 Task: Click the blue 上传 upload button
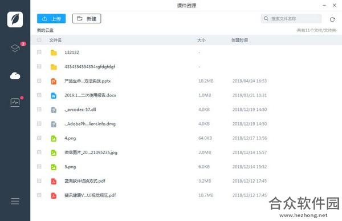51,19
